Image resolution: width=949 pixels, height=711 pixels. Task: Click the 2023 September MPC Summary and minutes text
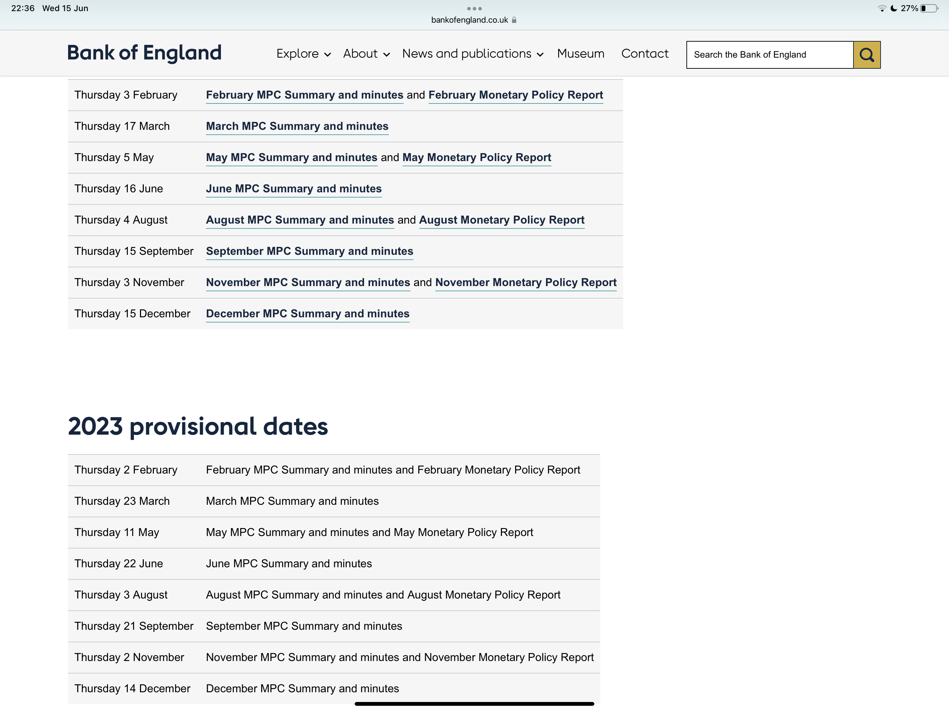pos(304,627)
